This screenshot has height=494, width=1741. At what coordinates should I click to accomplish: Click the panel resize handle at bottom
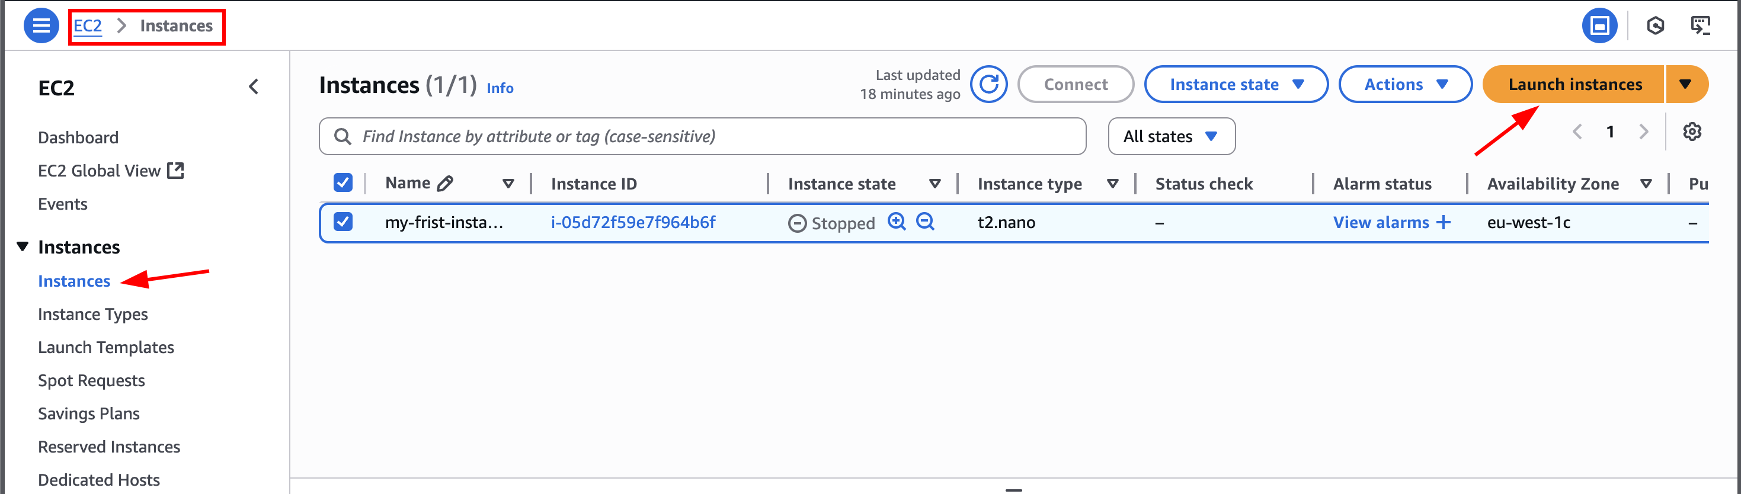pyautogui.click(x=1014, y=489)
